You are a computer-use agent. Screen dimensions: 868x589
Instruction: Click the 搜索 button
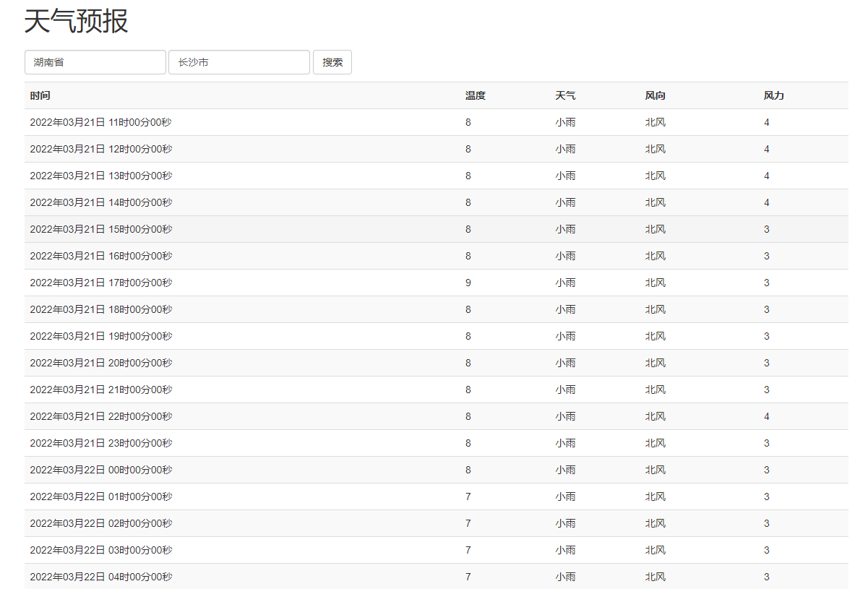(332, 62)
